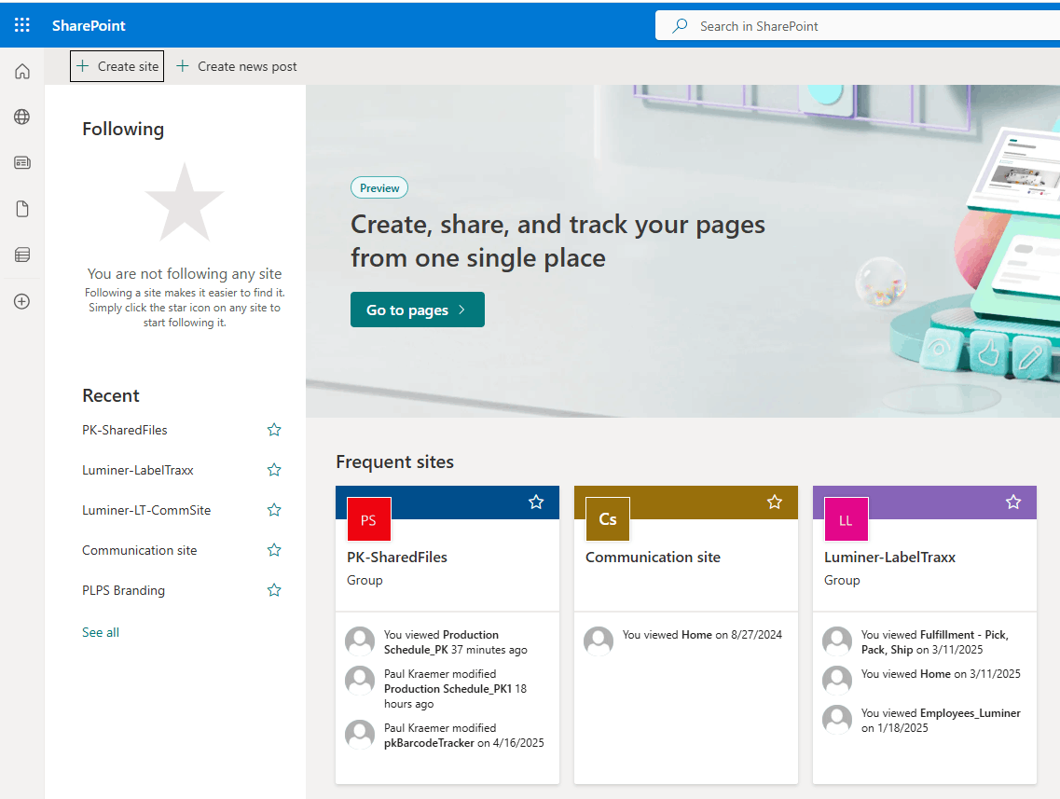Follow Luminer-LabelTraxx via its card star

(1013, 503)
